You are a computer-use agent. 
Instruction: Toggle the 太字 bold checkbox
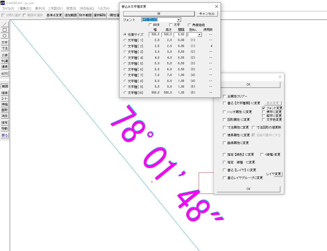171,25
